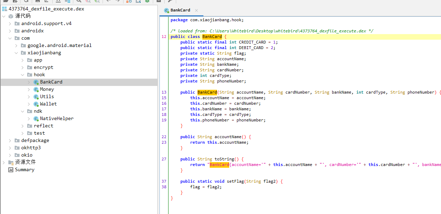The image size is (441, 214).
Task: Click the 源代码 source code node icon
Action: pyautogui.click(x=11, y=16)
